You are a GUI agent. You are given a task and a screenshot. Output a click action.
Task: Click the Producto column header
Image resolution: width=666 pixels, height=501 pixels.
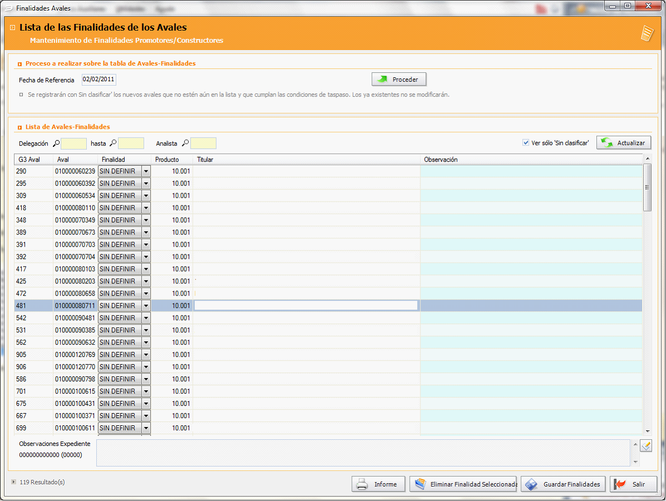pos(172,160)
